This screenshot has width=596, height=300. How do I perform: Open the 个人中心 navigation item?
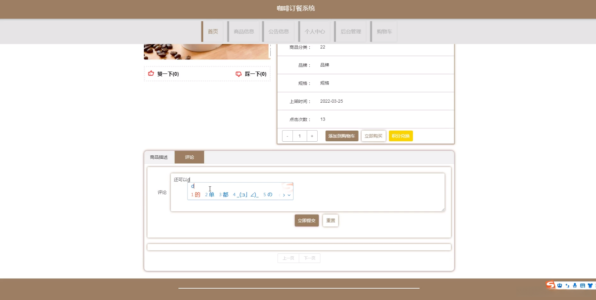click(x=315, y=31)
